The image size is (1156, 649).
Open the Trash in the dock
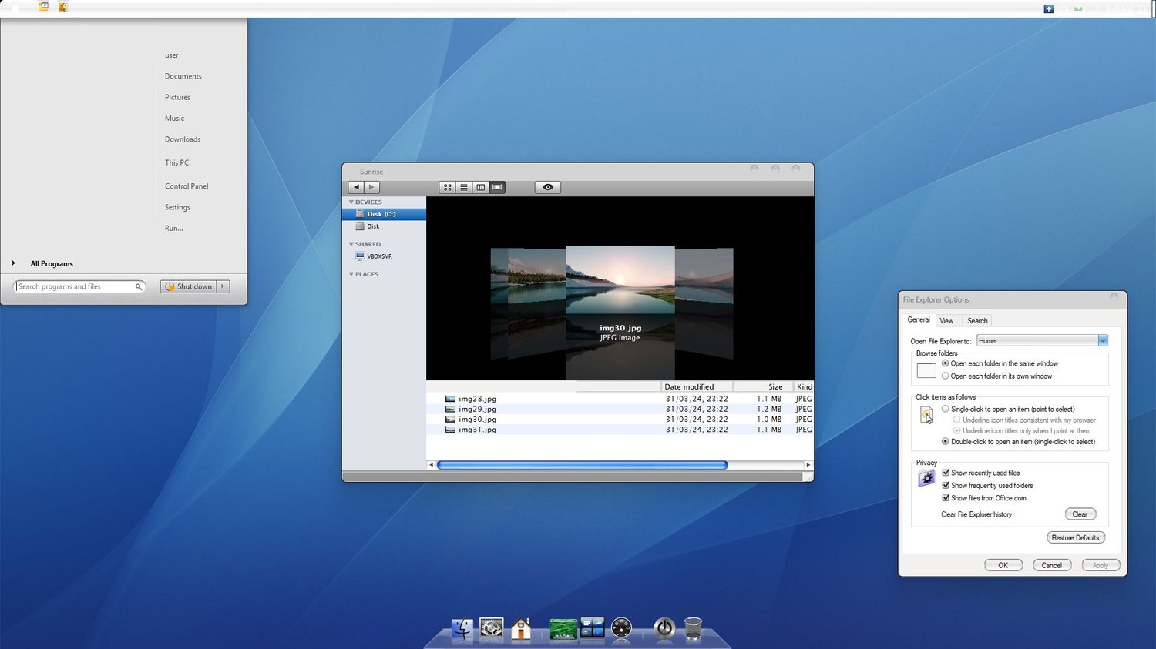pos(693,628)
